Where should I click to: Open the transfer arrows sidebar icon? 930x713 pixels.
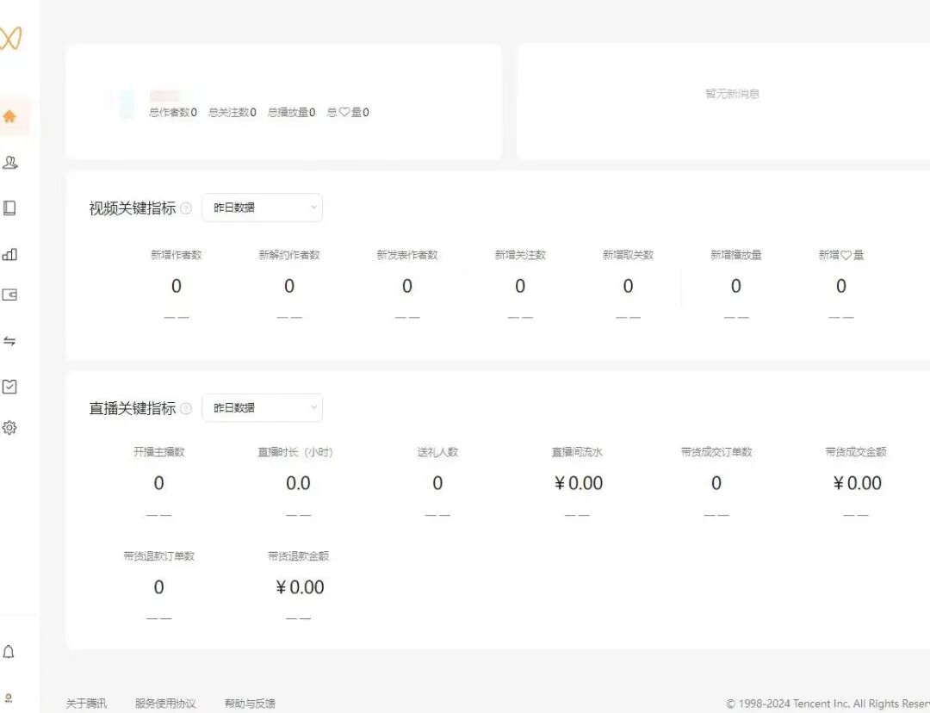(9, 340)
